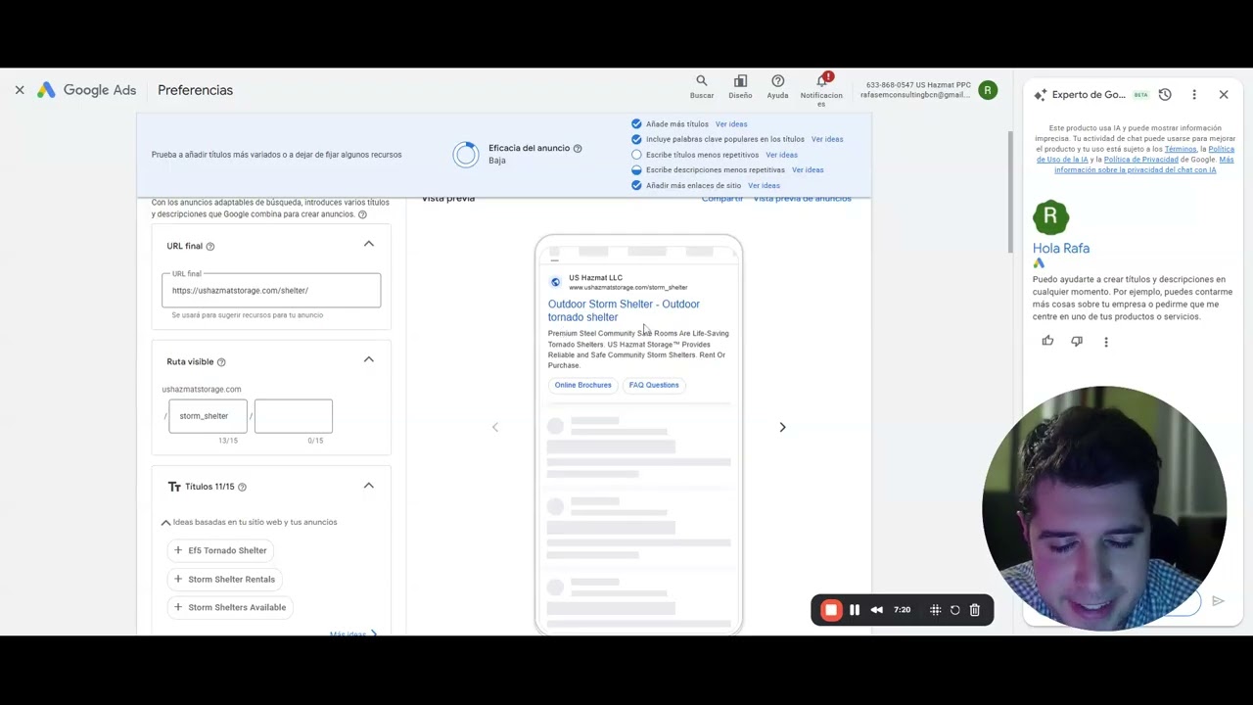The image size is (1253, 705).
Task: Close the Preferencias editor with the X icon
Action: [20, 90]
